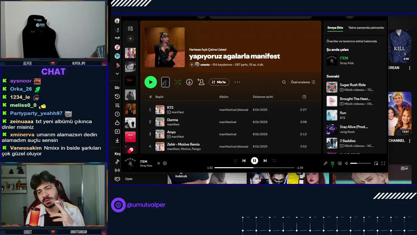417x235 pixels.
Task: Toggle repeat in the player bar
Action: pos(274,161)
